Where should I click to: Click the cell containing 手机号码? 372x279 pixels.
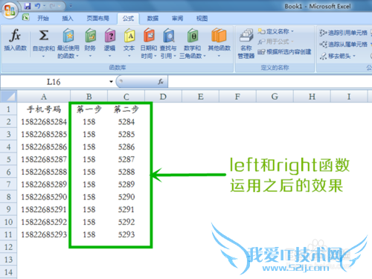pos(44,109)
